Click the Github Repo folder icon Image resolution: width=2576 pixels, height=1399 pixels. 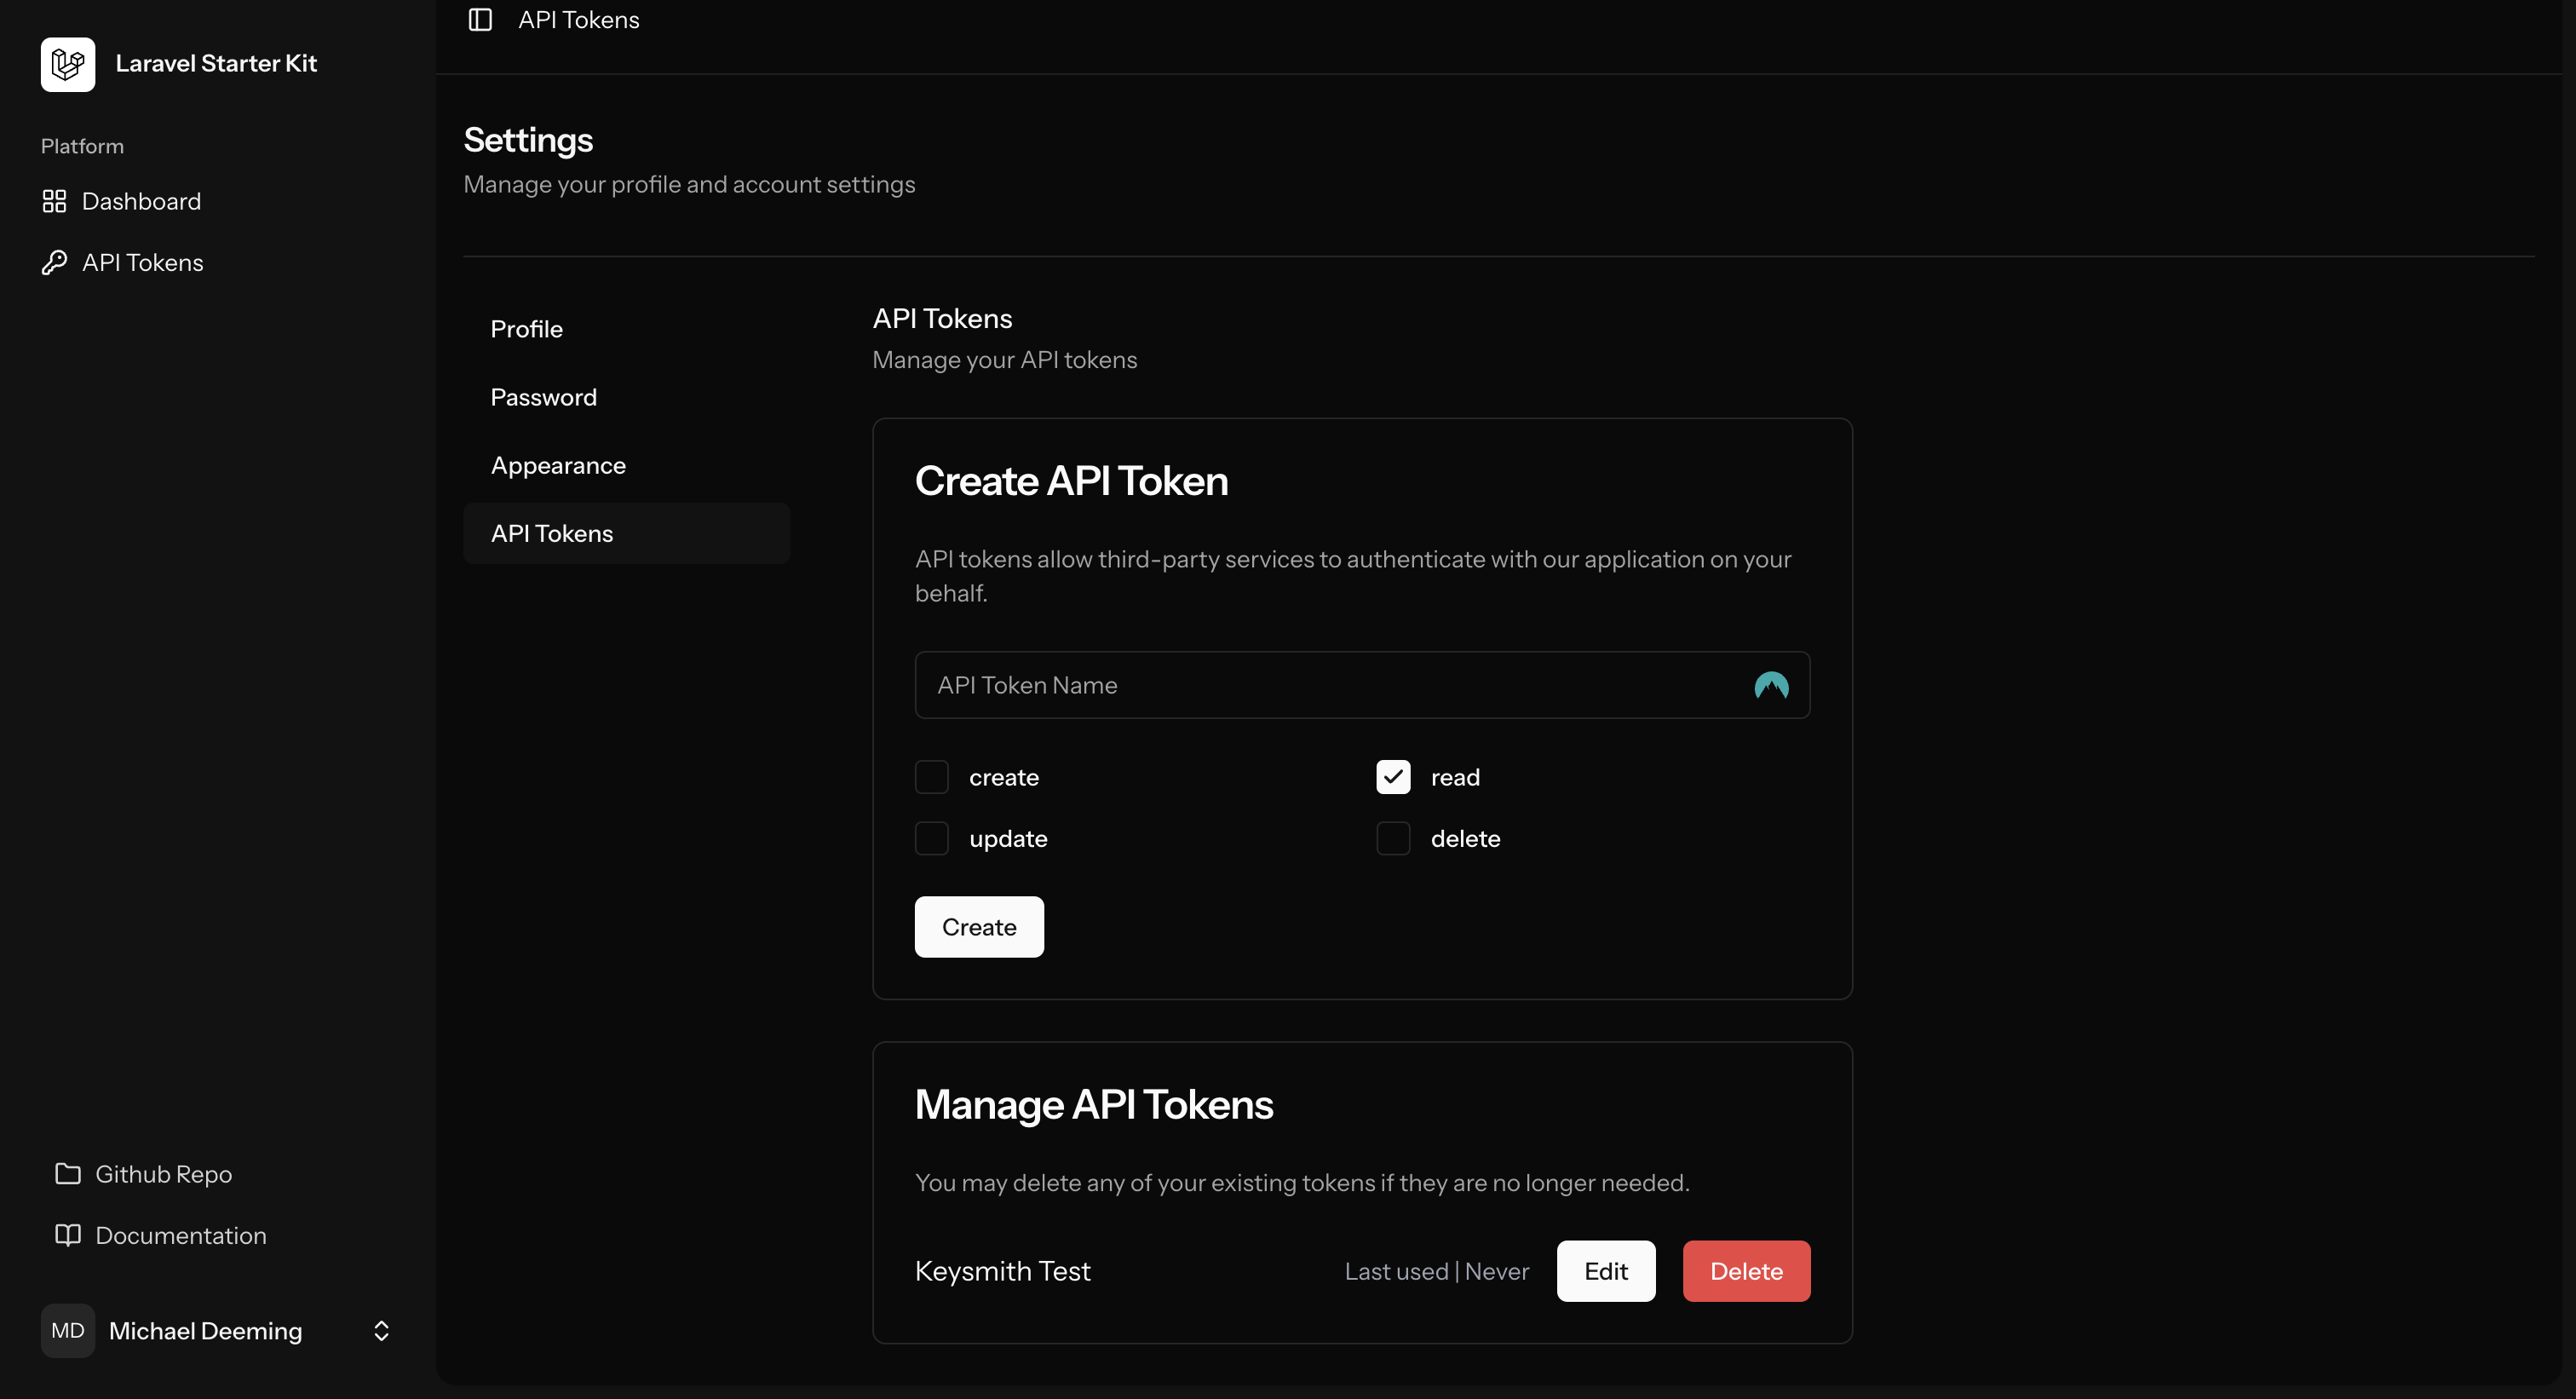(68, 1174)
